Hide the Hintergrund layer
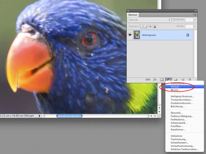This screenshot has width=206, height=154. 130,35
